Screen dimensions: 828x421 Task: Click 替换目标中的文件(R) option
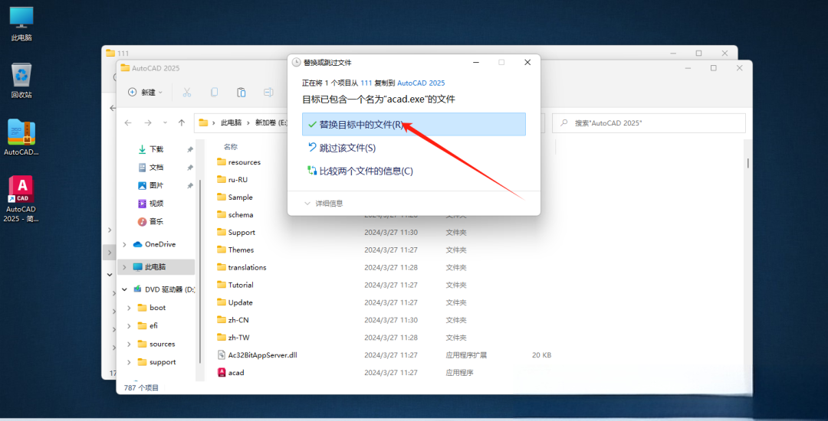click(414, 124)
